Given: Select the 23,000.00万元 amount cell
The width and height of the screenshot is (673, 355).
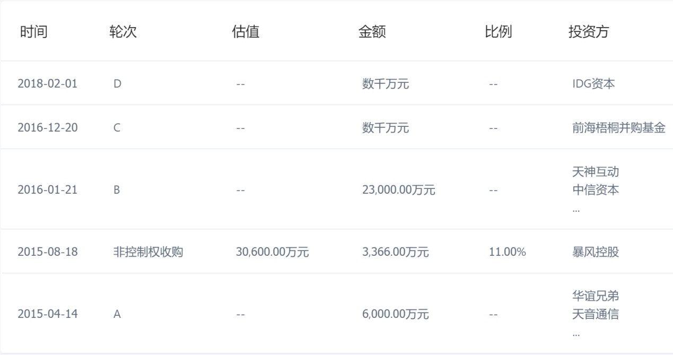Looking at the screenshot, I should (399, 190).
